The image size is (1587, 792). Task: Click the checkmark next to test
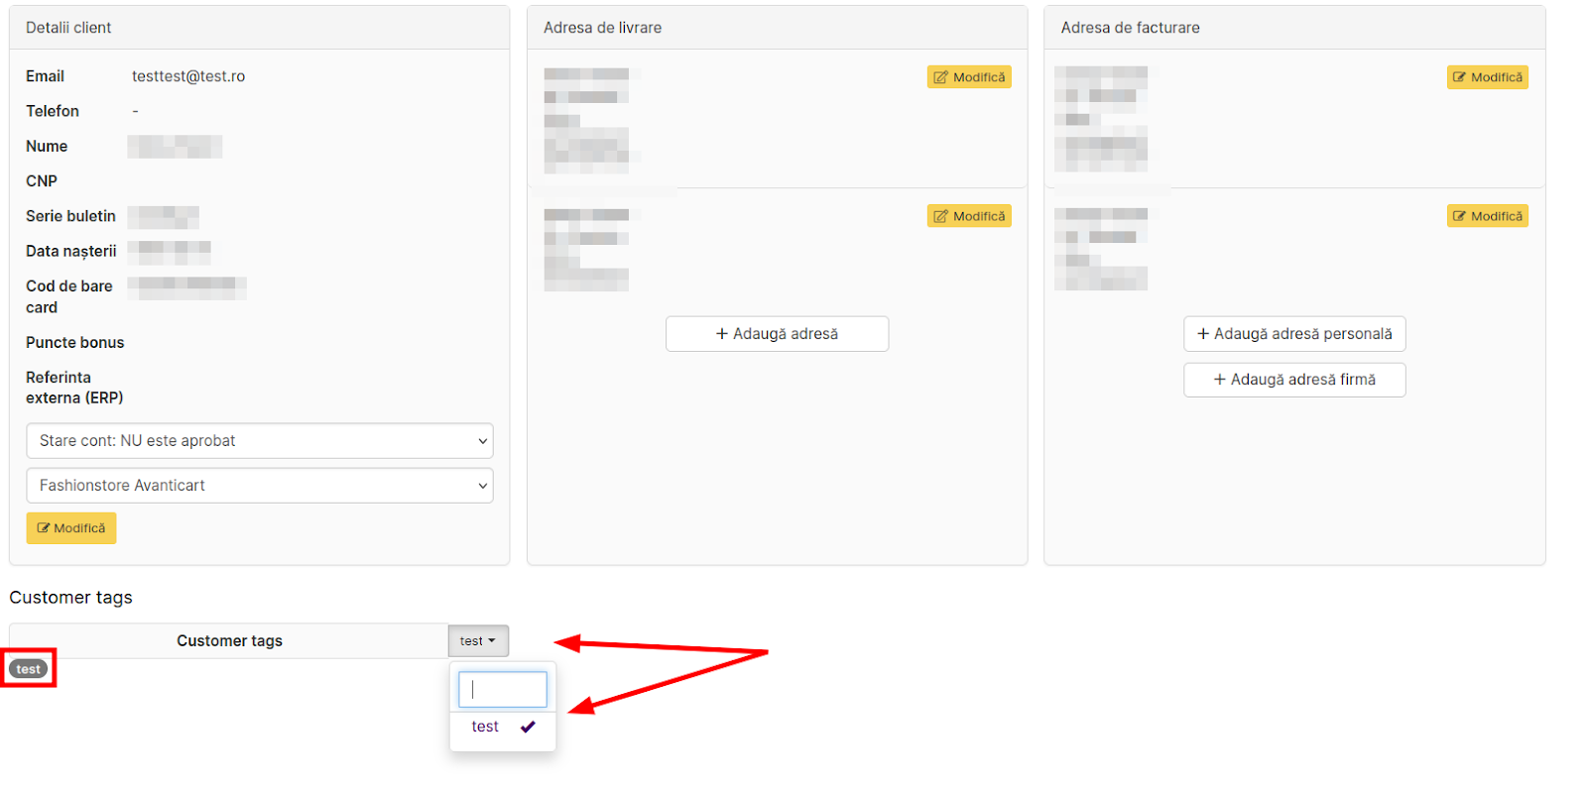pos(528,727)
